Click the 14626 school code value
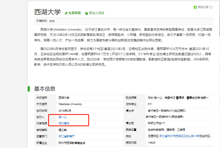 [x=152, y=143]
